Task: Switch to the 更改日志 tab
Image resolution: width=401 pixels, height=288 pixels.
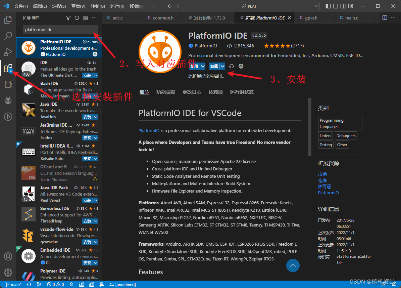Action: (192, 92)
